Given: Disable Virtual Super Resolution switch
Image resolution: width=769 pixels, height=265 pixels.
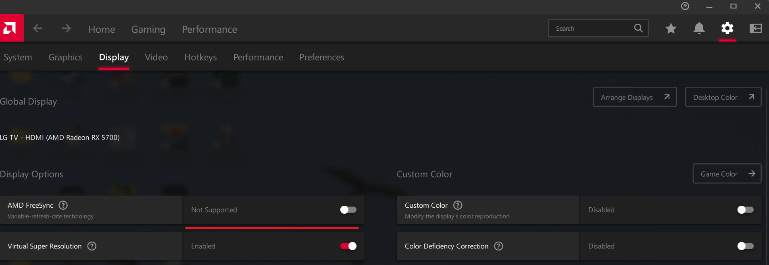Looking at the screenshot, I should click(348, 246).
